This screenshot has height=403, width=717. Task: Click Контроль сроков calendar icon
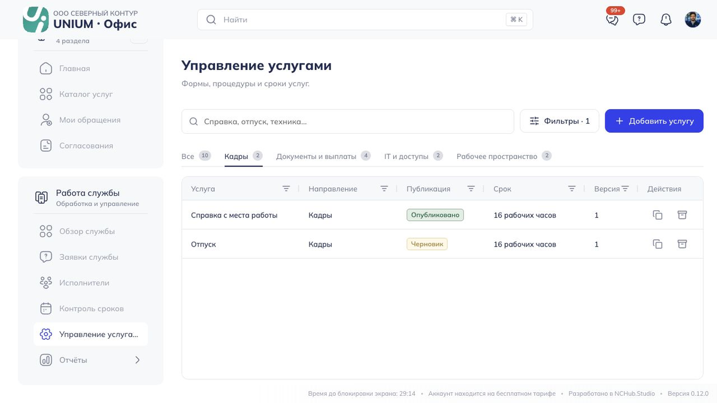(46, 309)
